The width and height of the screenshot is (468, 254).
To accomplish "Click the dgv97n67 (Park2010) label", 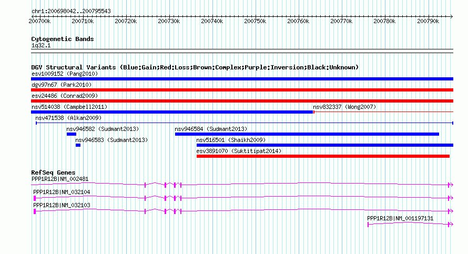I will [62, 85].
